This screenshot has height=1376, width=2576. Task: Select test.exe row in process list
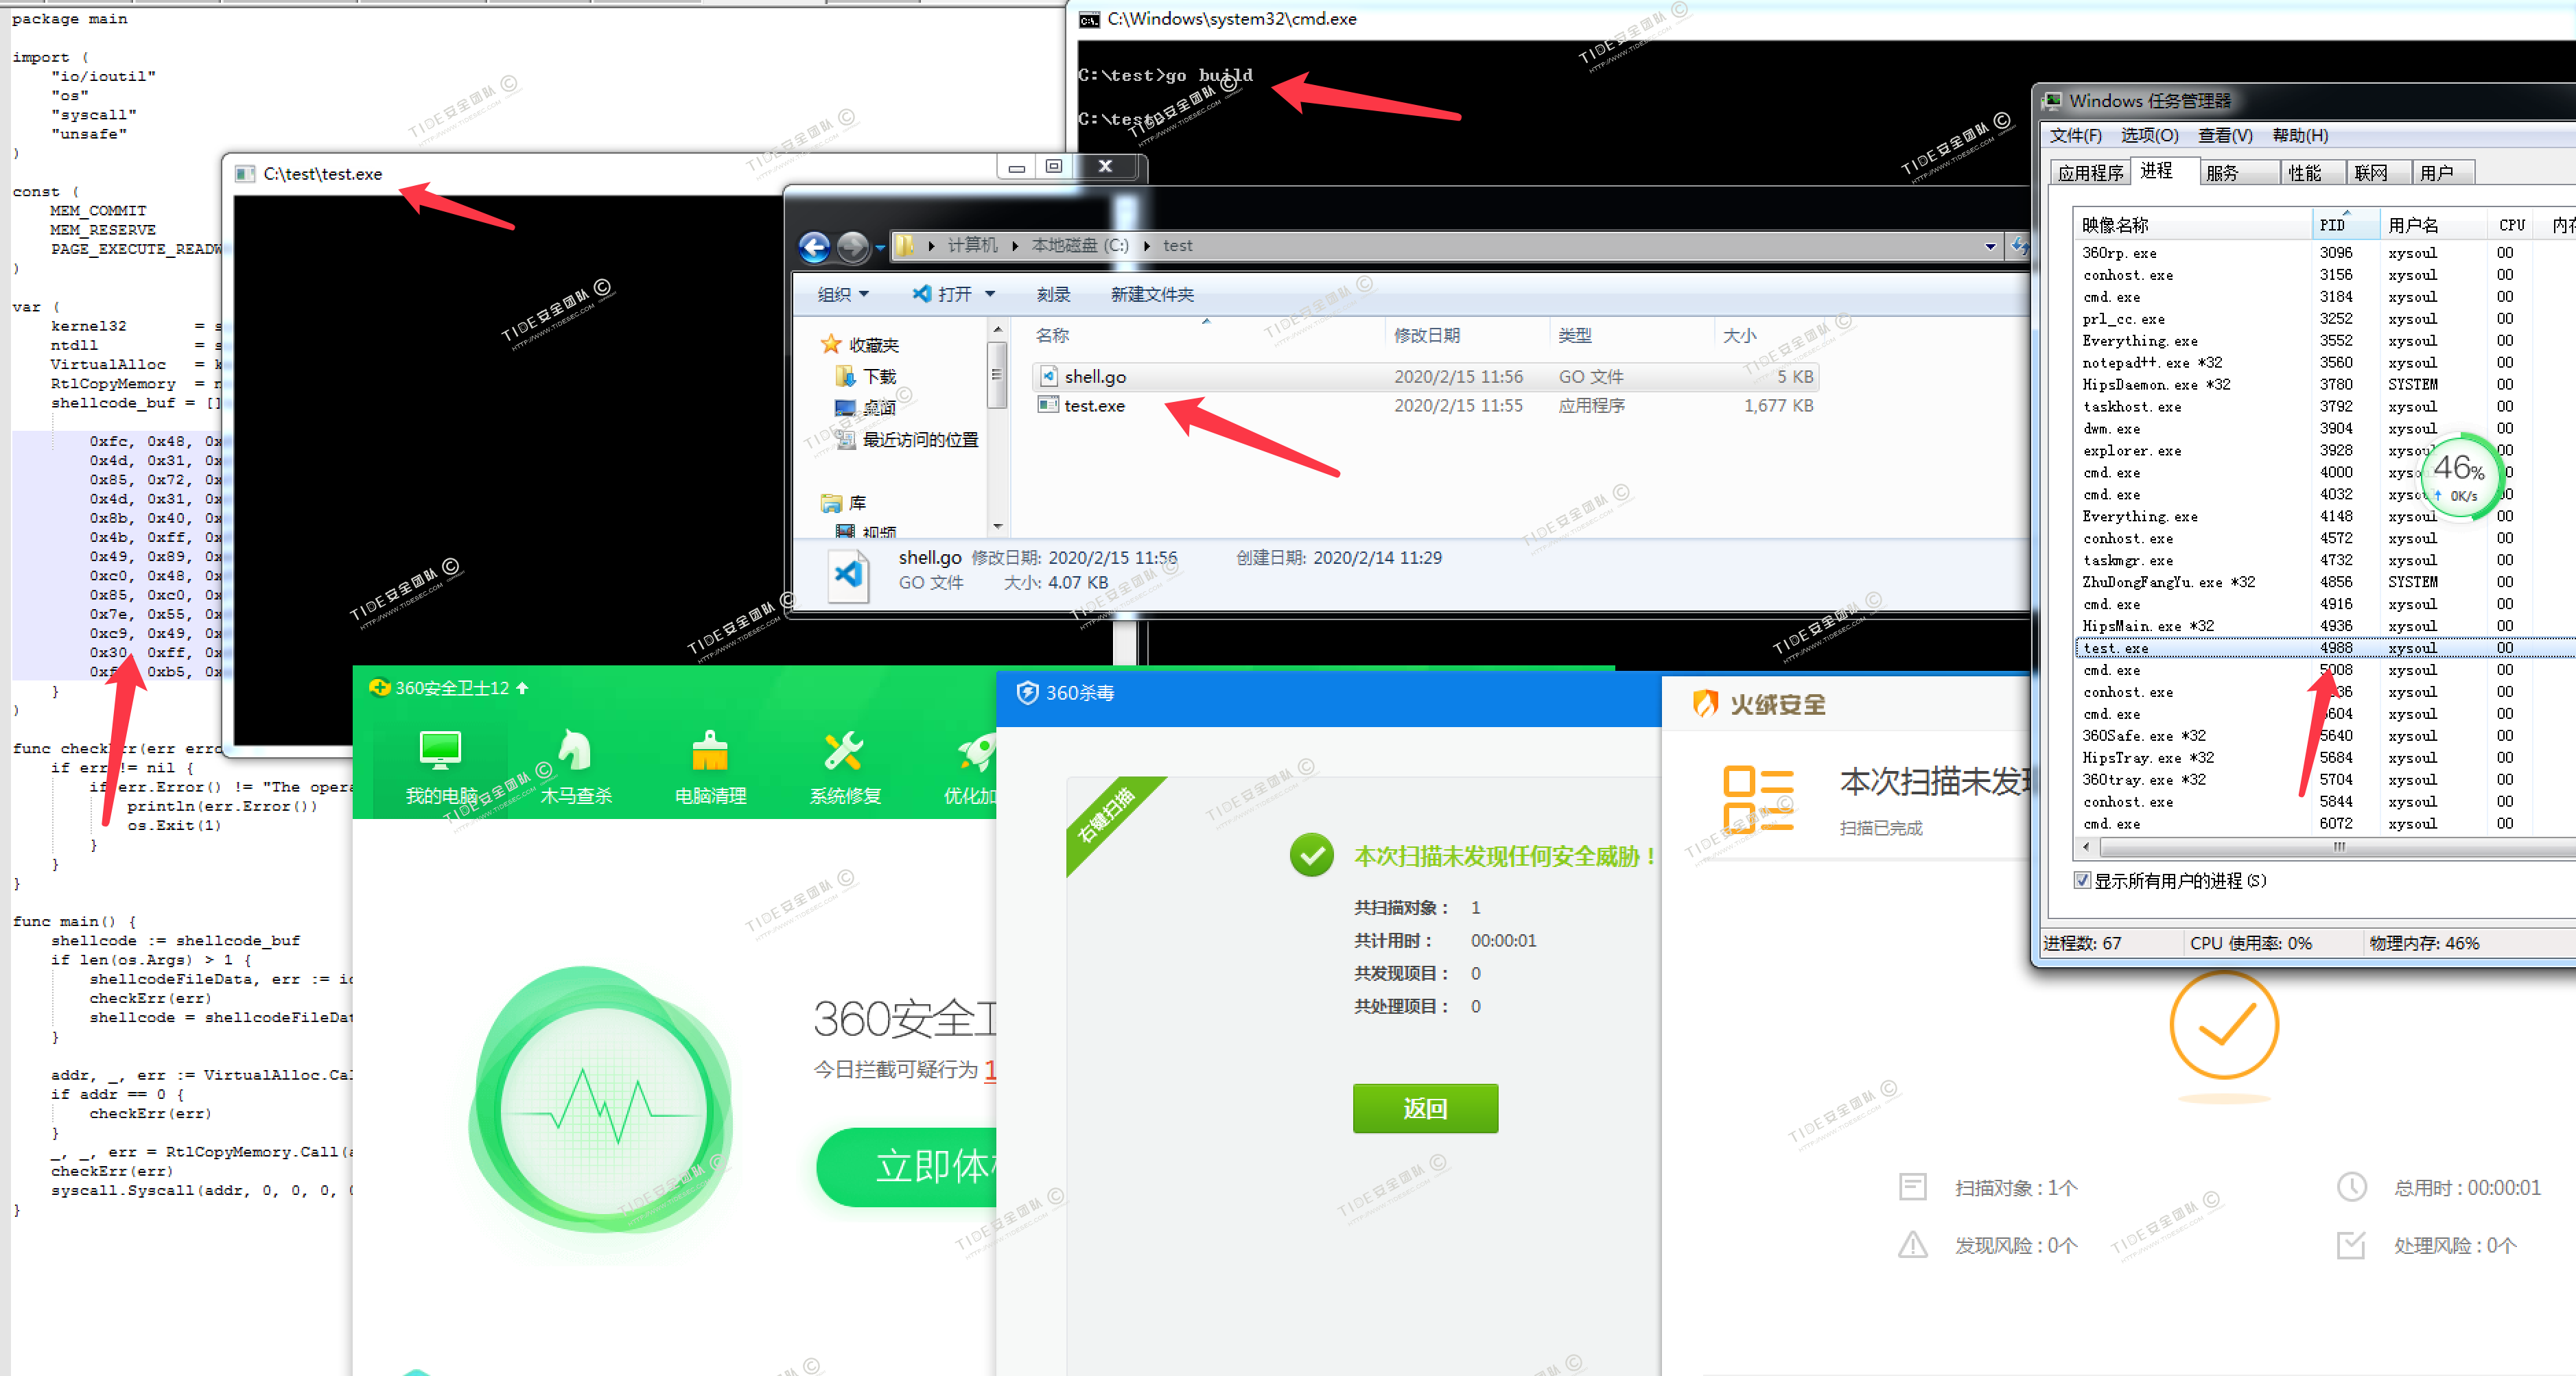(2116, 648)
